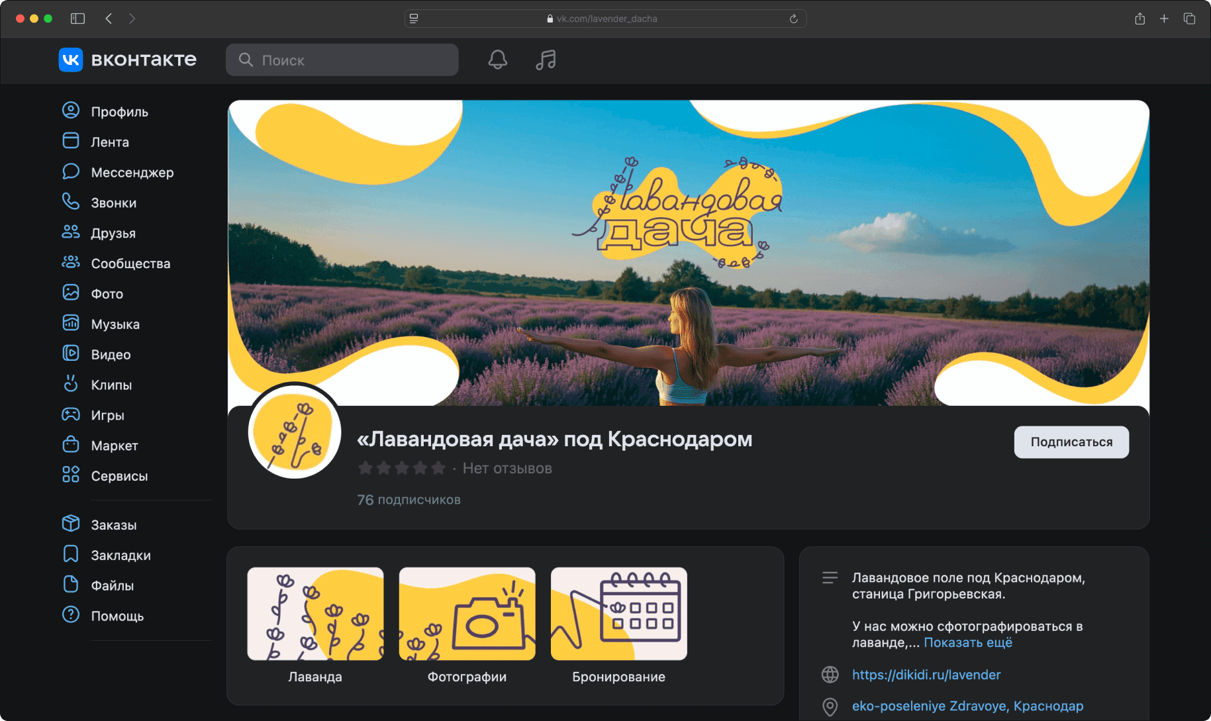The height and width of the screenshot is (721, 1211).
Task: Expand description with Показать ещё
Action: (967, 643)
